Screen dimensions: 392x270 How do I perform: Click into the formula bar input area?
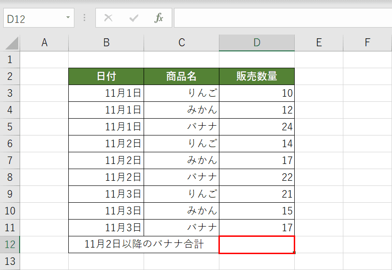coord(283,18)
